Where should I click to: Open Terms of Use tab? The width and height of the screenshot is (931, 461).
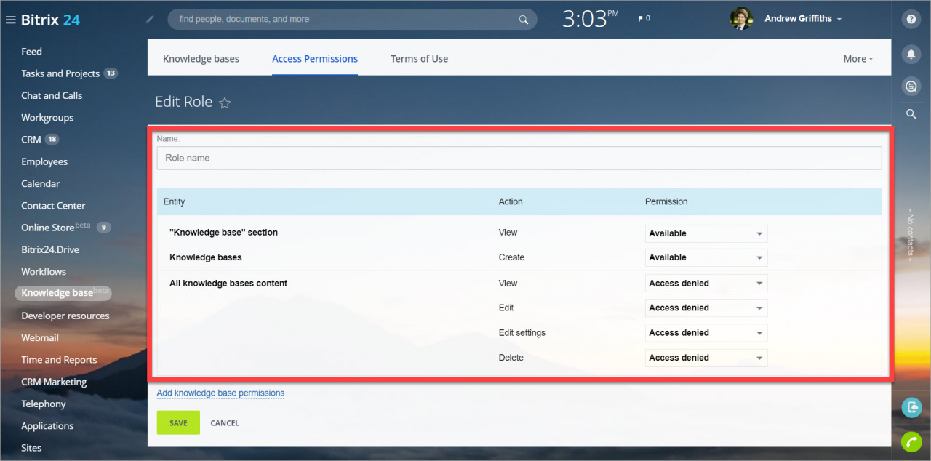419,59
